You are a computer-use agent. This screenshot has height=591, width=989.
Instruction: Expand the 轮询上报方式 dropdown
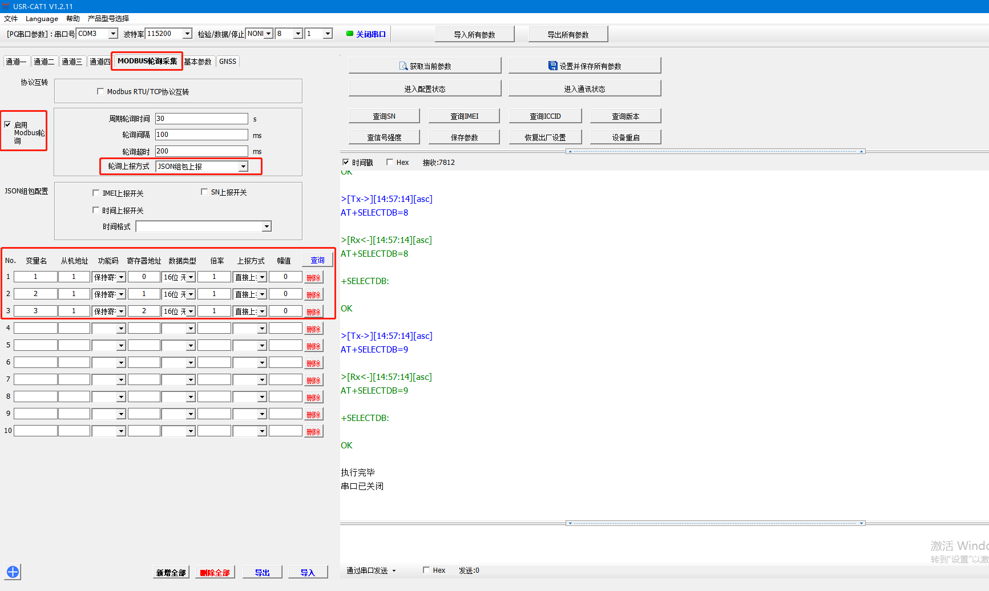tap(243, 167)
